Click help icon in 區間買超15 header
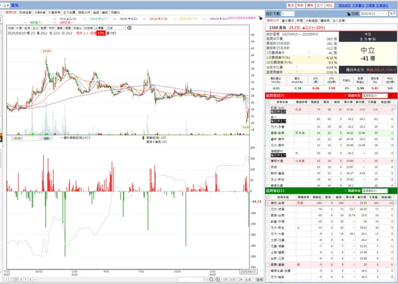Viewport: 398px width, 284px height. pos(345,96)
